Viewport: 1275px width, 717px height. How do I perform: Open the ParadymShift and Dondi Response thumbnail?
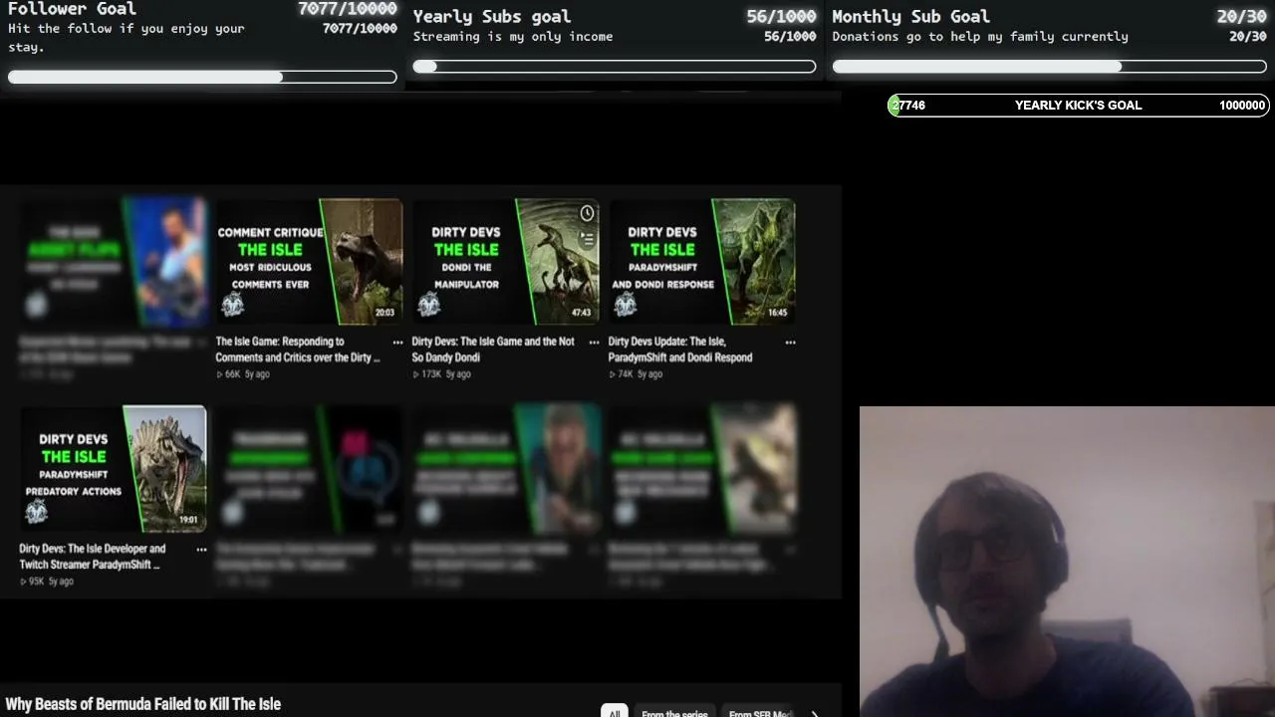pos(701,262)
